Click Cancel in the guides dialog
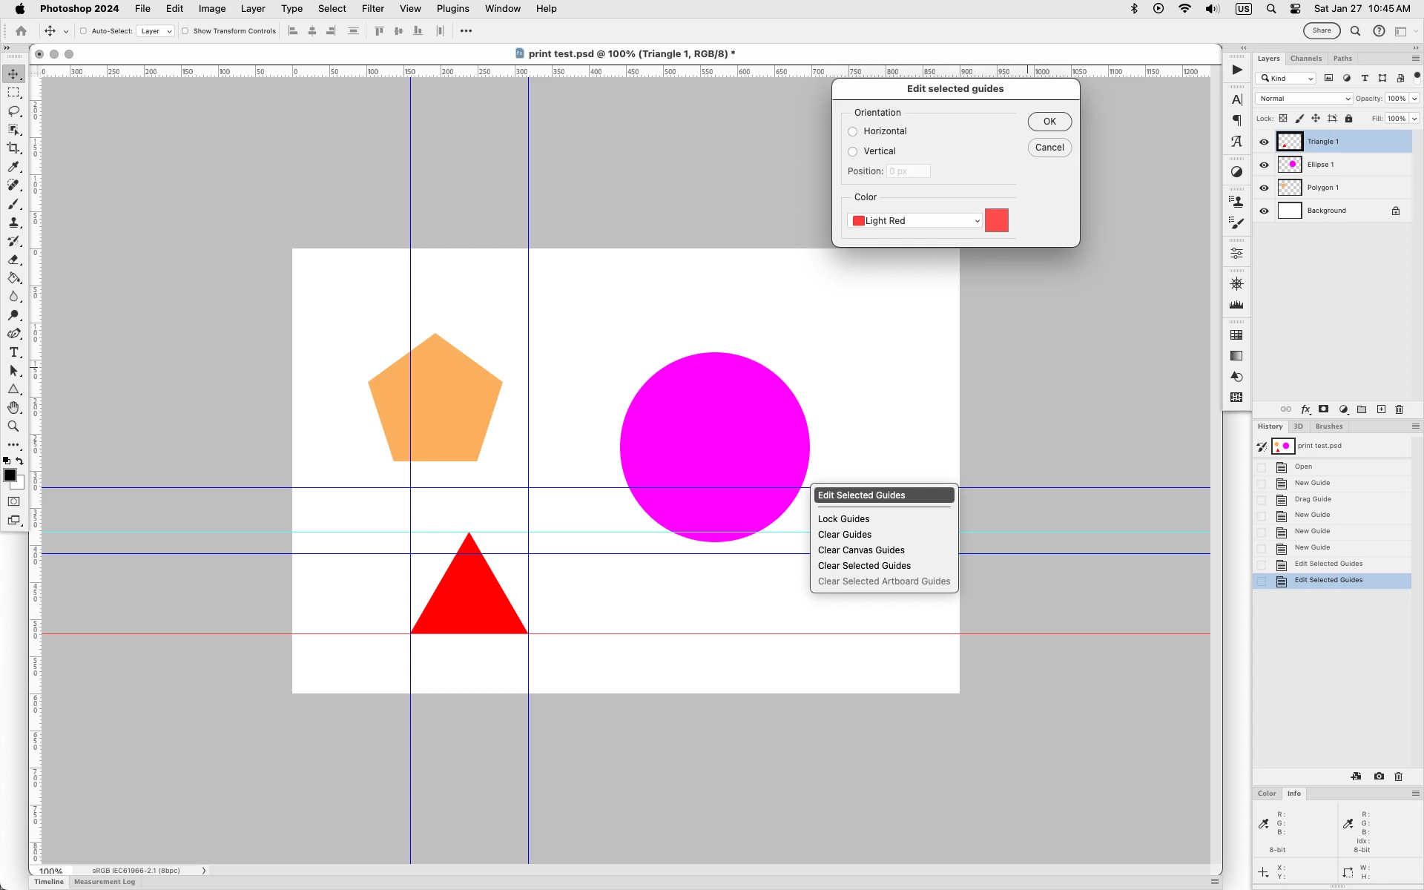 [x=1049, y=148]
